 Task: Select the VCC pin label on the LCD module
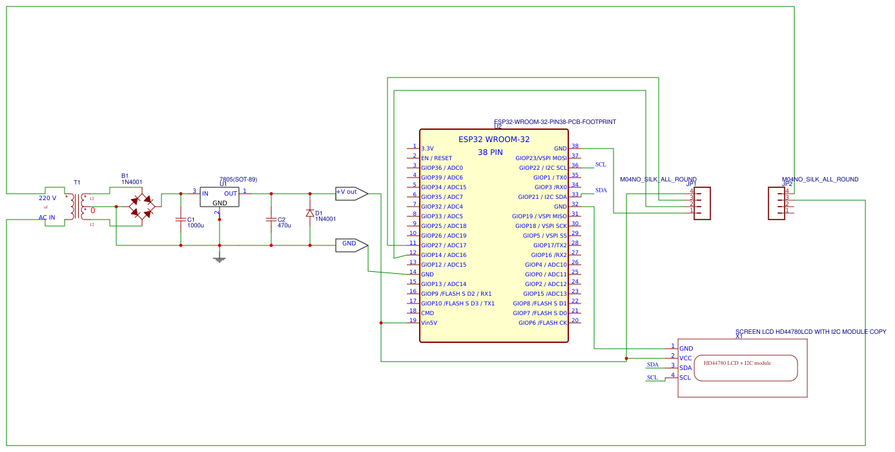[x=686, y=358]
